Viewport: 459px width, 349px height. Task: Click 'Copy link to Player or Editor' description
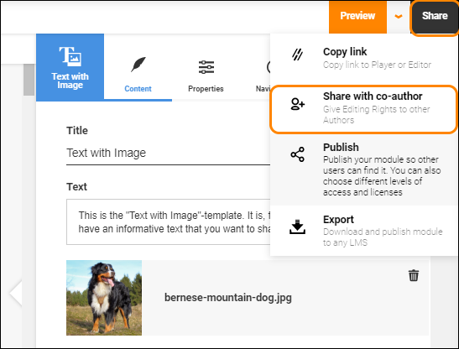[377, 65]
